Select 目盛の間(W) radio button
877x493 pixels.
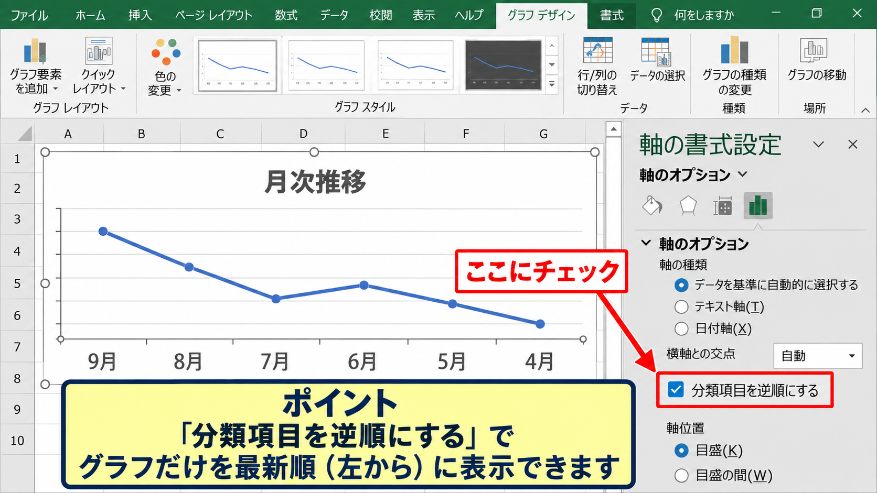pyautogui.click(x=681, y=475)
